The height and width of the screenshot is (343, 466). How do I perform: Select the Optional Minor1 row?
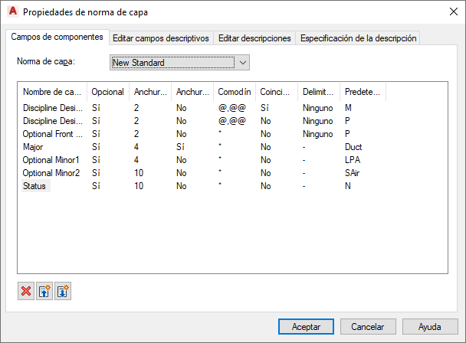click(x=51, y=160)
